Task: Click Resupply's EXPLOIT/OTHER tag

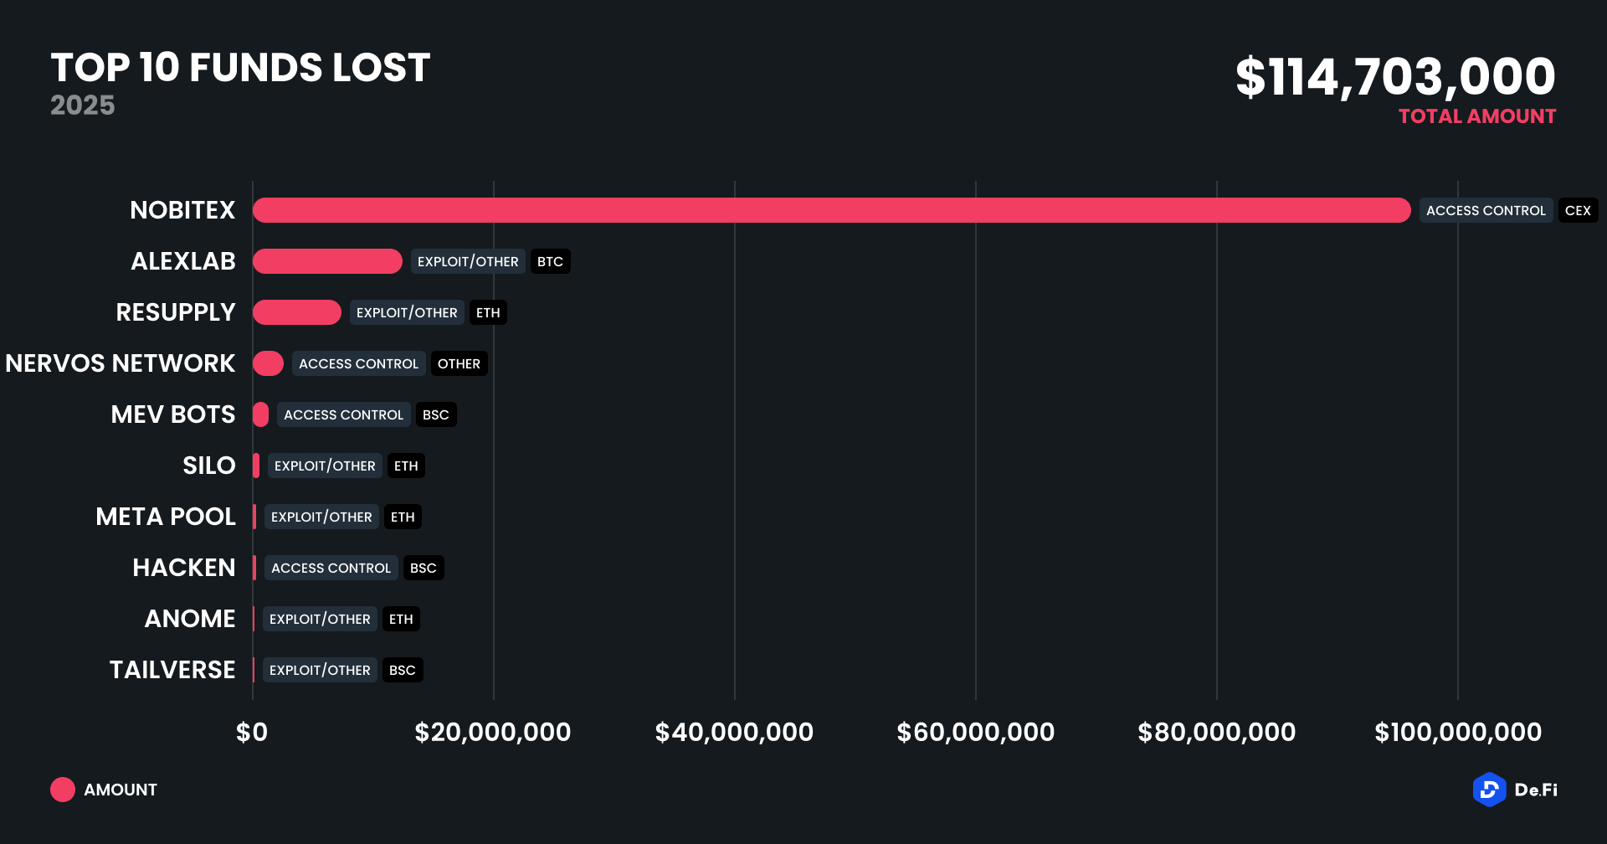Action: point(407,312)
